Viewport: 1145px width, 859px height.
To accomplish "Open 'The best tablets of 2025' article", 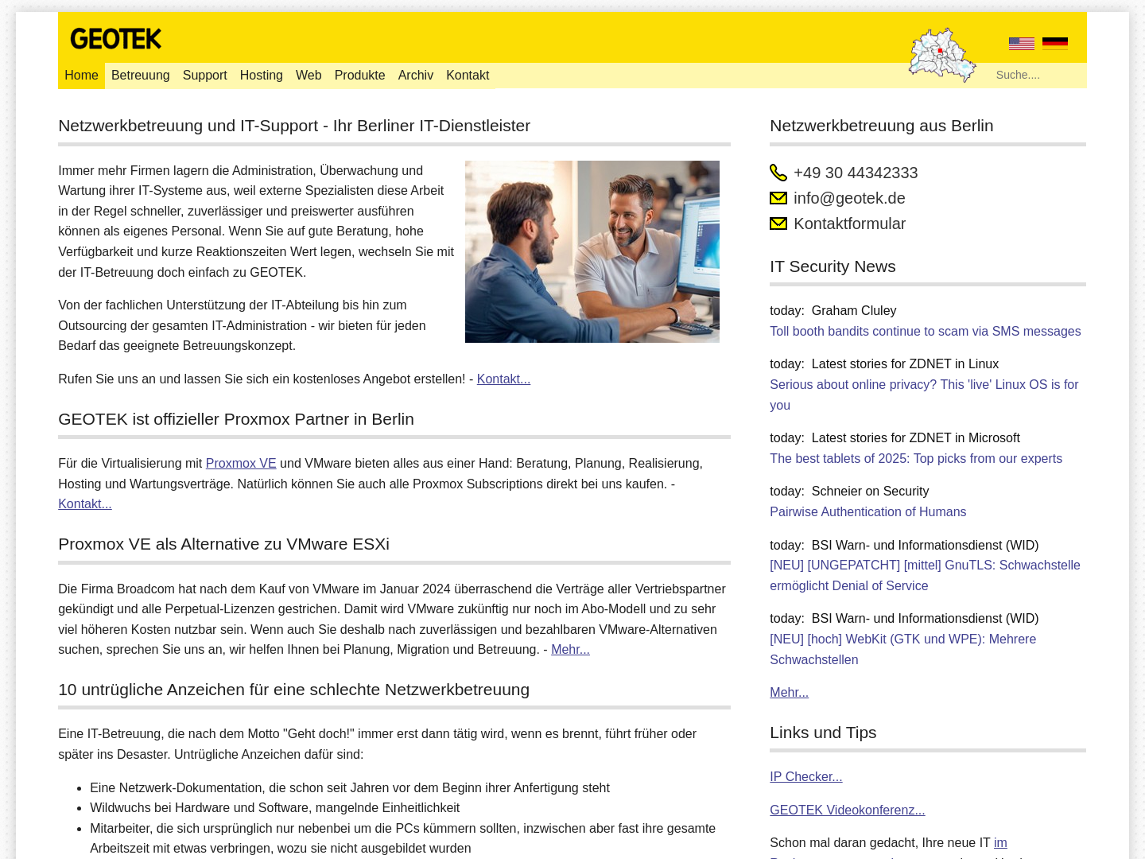I will tap(916, 459).
